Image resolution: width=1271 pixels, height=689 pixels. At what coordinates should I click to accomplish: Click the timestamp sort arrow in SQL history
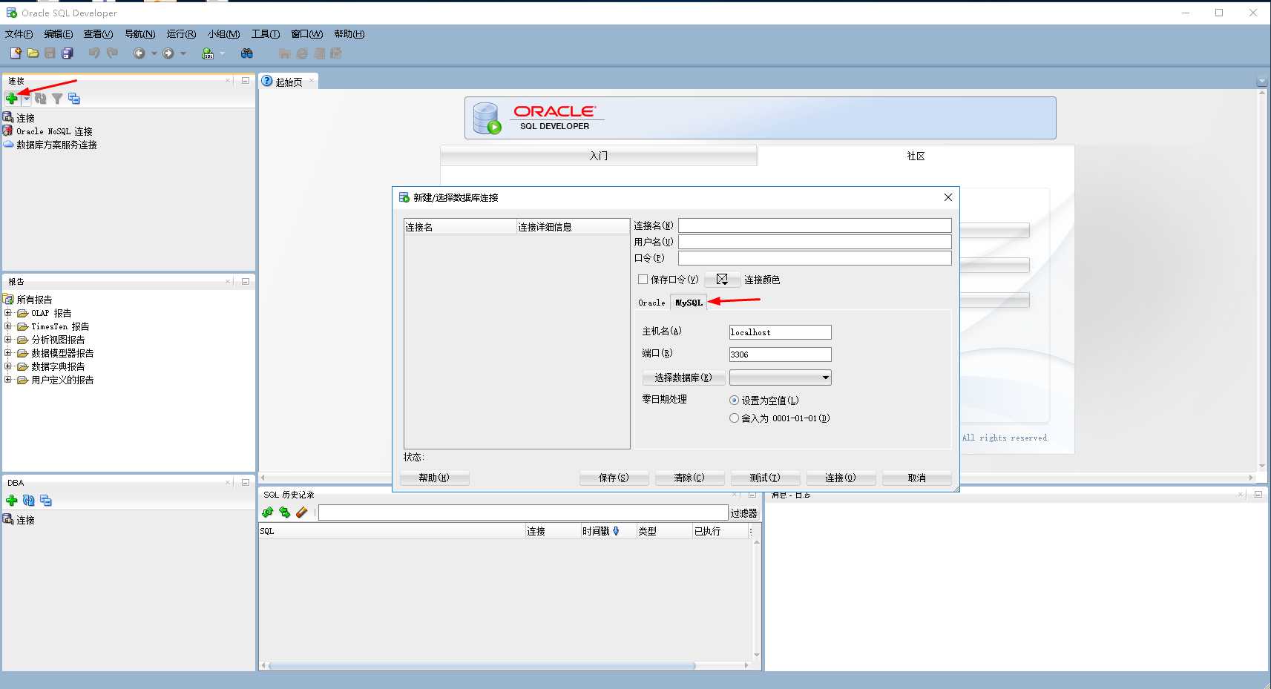(x=616, y=531)
